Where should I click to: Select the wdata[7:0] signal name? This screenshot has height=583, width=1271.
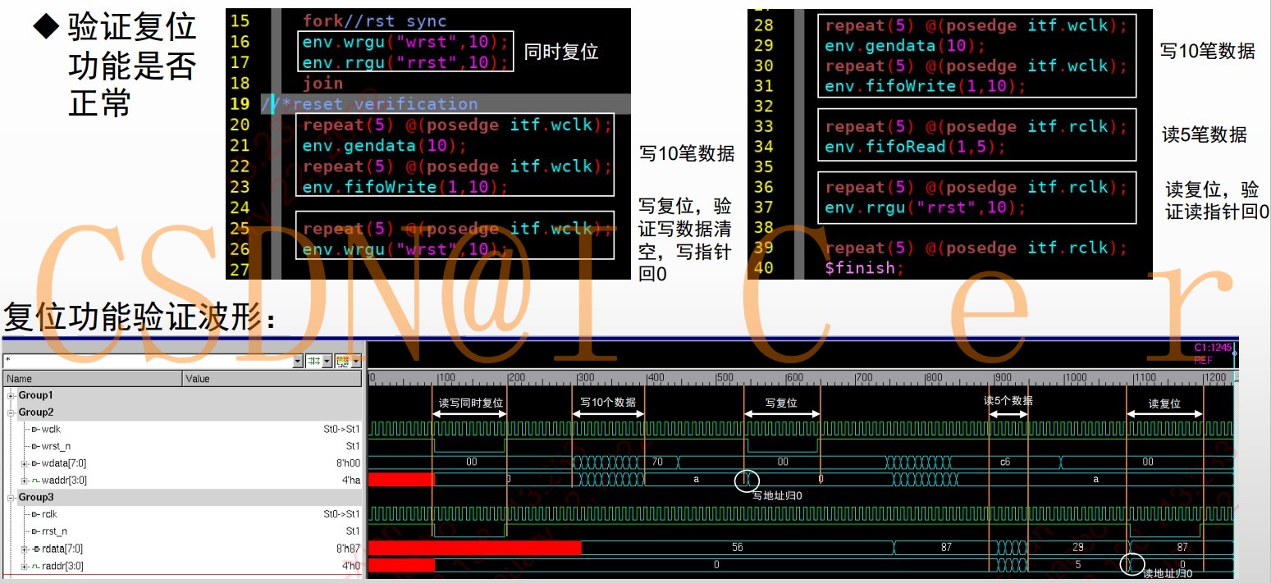[x=62, y=463]
